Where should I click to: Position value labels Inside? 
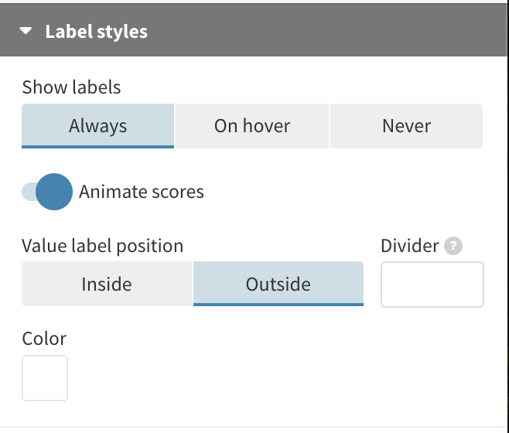(x=107, y=284)
